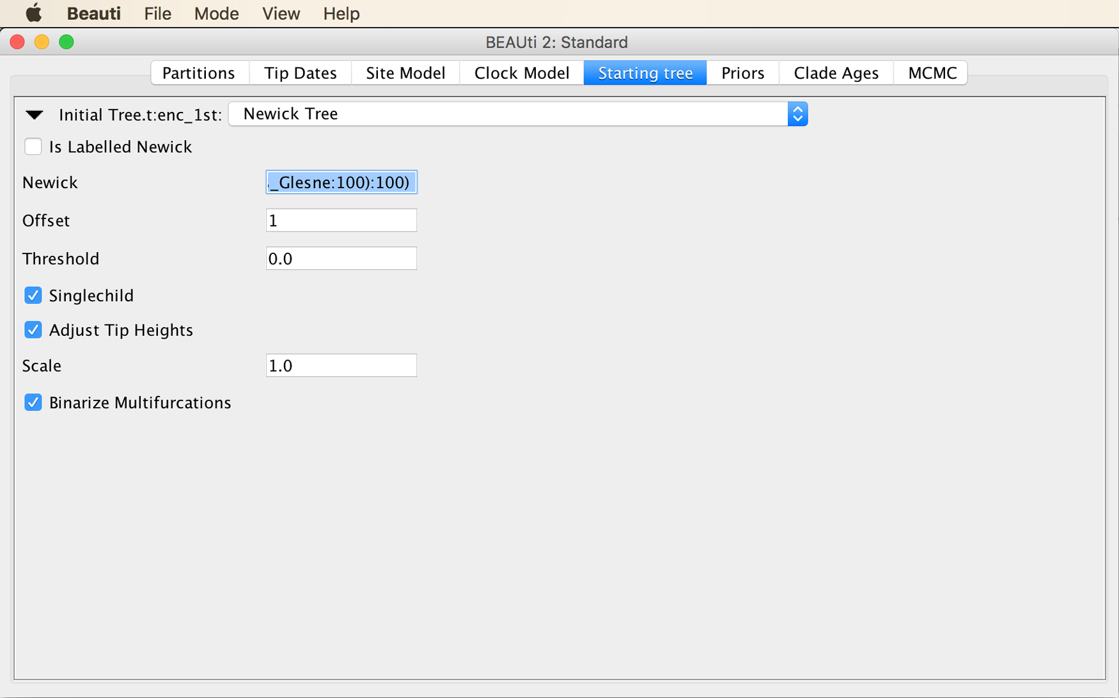Toggle Binarize Multifurcations checkbox
Image resolution: width=1119 pixels, height=698 pixels.
coord(33,402)
